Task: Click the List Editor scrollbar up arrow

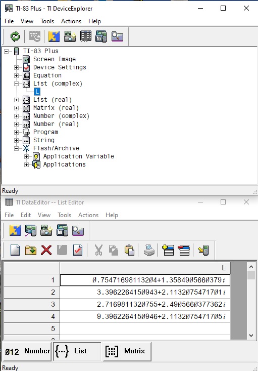Action: point(251,267)
